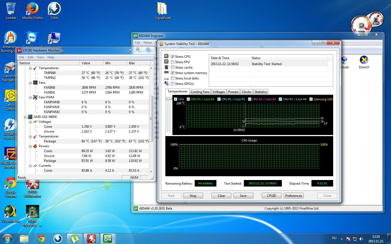The height and width of the screenshot is (244, 391).
Task: Switch to the Cooling Fans tab
Action: tap(200, 92)
